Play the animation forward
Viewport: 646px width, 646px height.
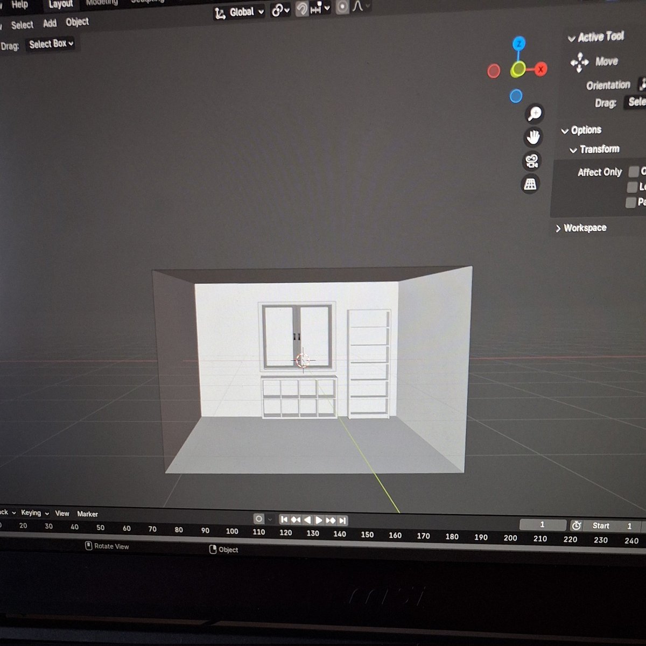pos(319,520)
